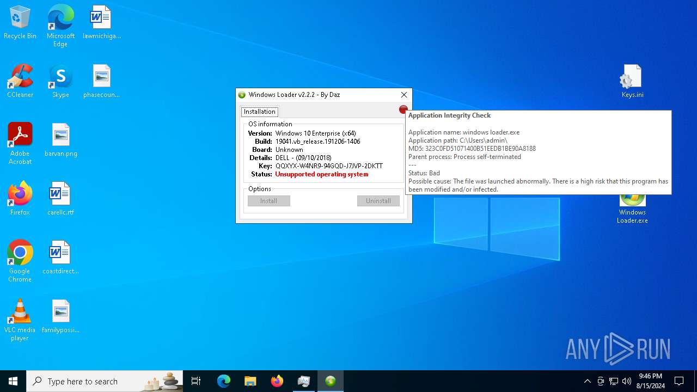This screenshot has height=392, width=697.
Task: Click the network tray icon
Action: 614,381
